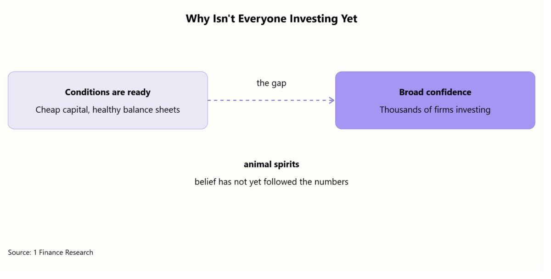Click "Thousands of firms investing" text
Screen dimensions: 551x279
(x=435, y=110)
